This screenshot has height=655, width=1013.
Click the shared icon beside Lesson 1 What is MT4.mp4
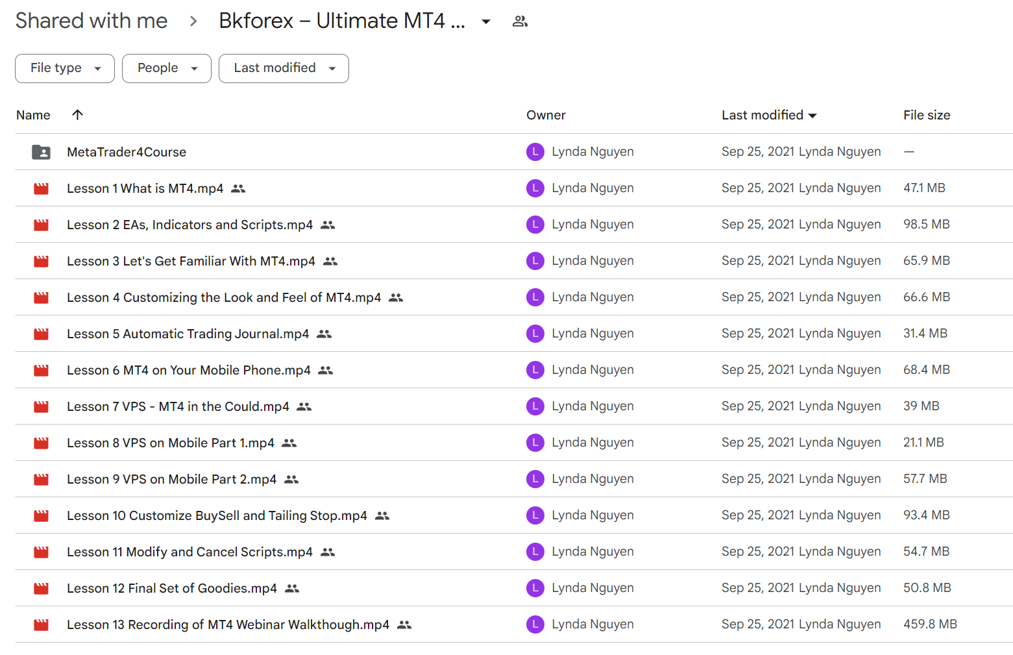pos(238,189)
